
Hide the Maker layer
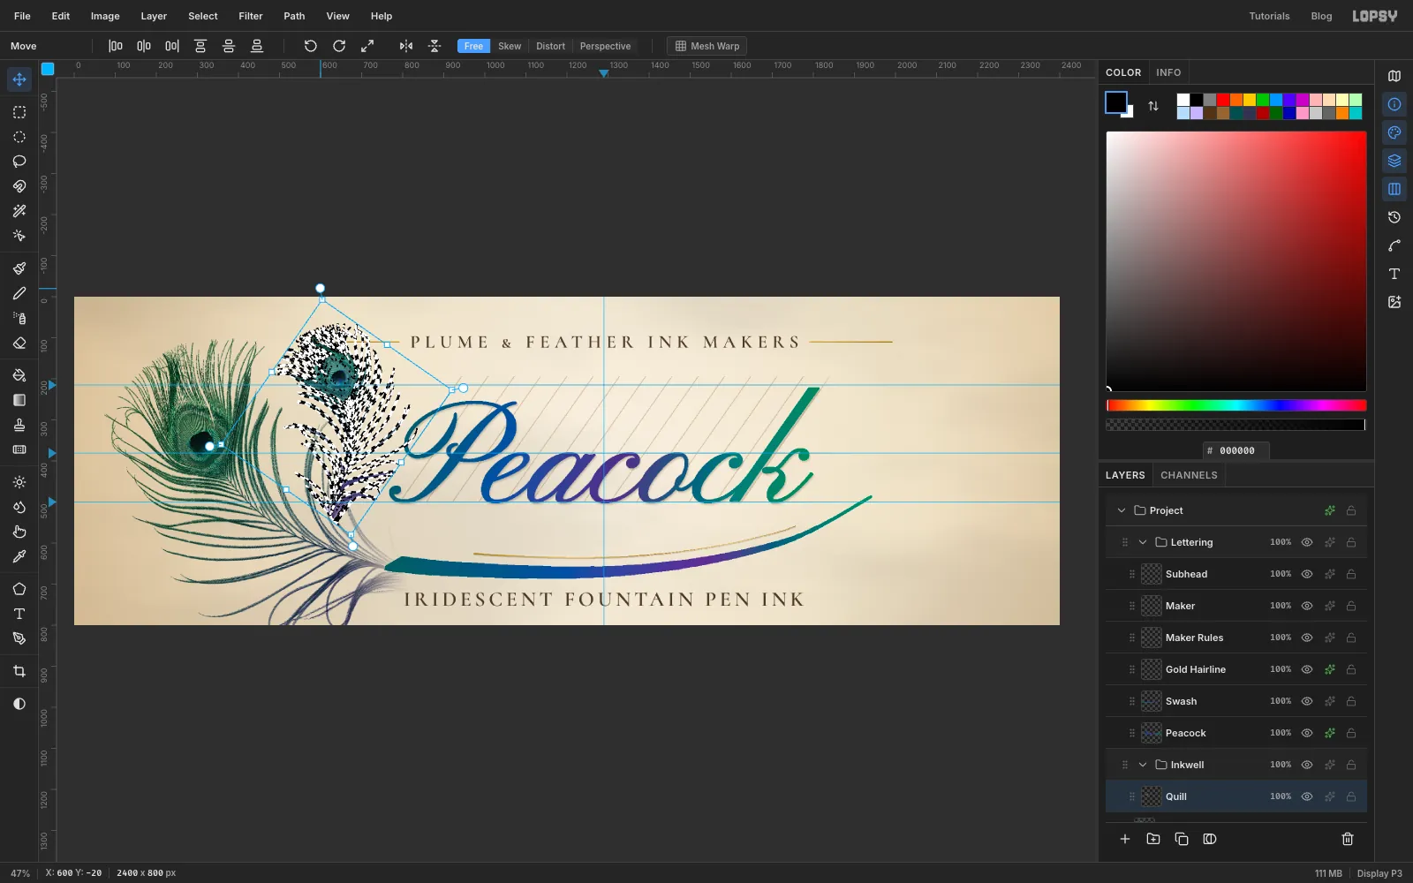[1307, 606]
